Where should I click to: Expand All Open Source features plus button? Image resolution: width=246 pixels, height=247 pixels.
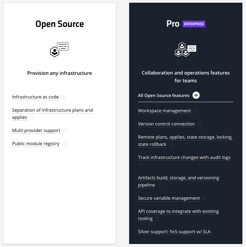[x=196, y=96]
